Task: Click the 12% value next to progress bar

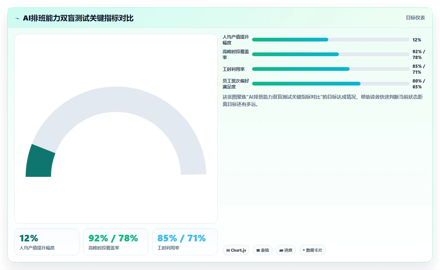Action: click(x=417, y=40)
